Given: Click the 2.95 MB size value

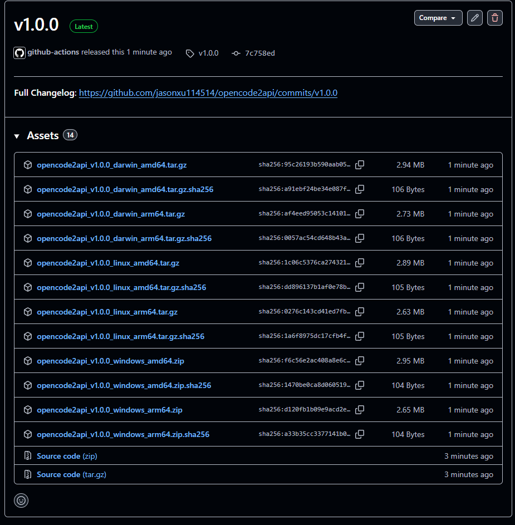Looking at the screenshot, I should click(410, 361).
